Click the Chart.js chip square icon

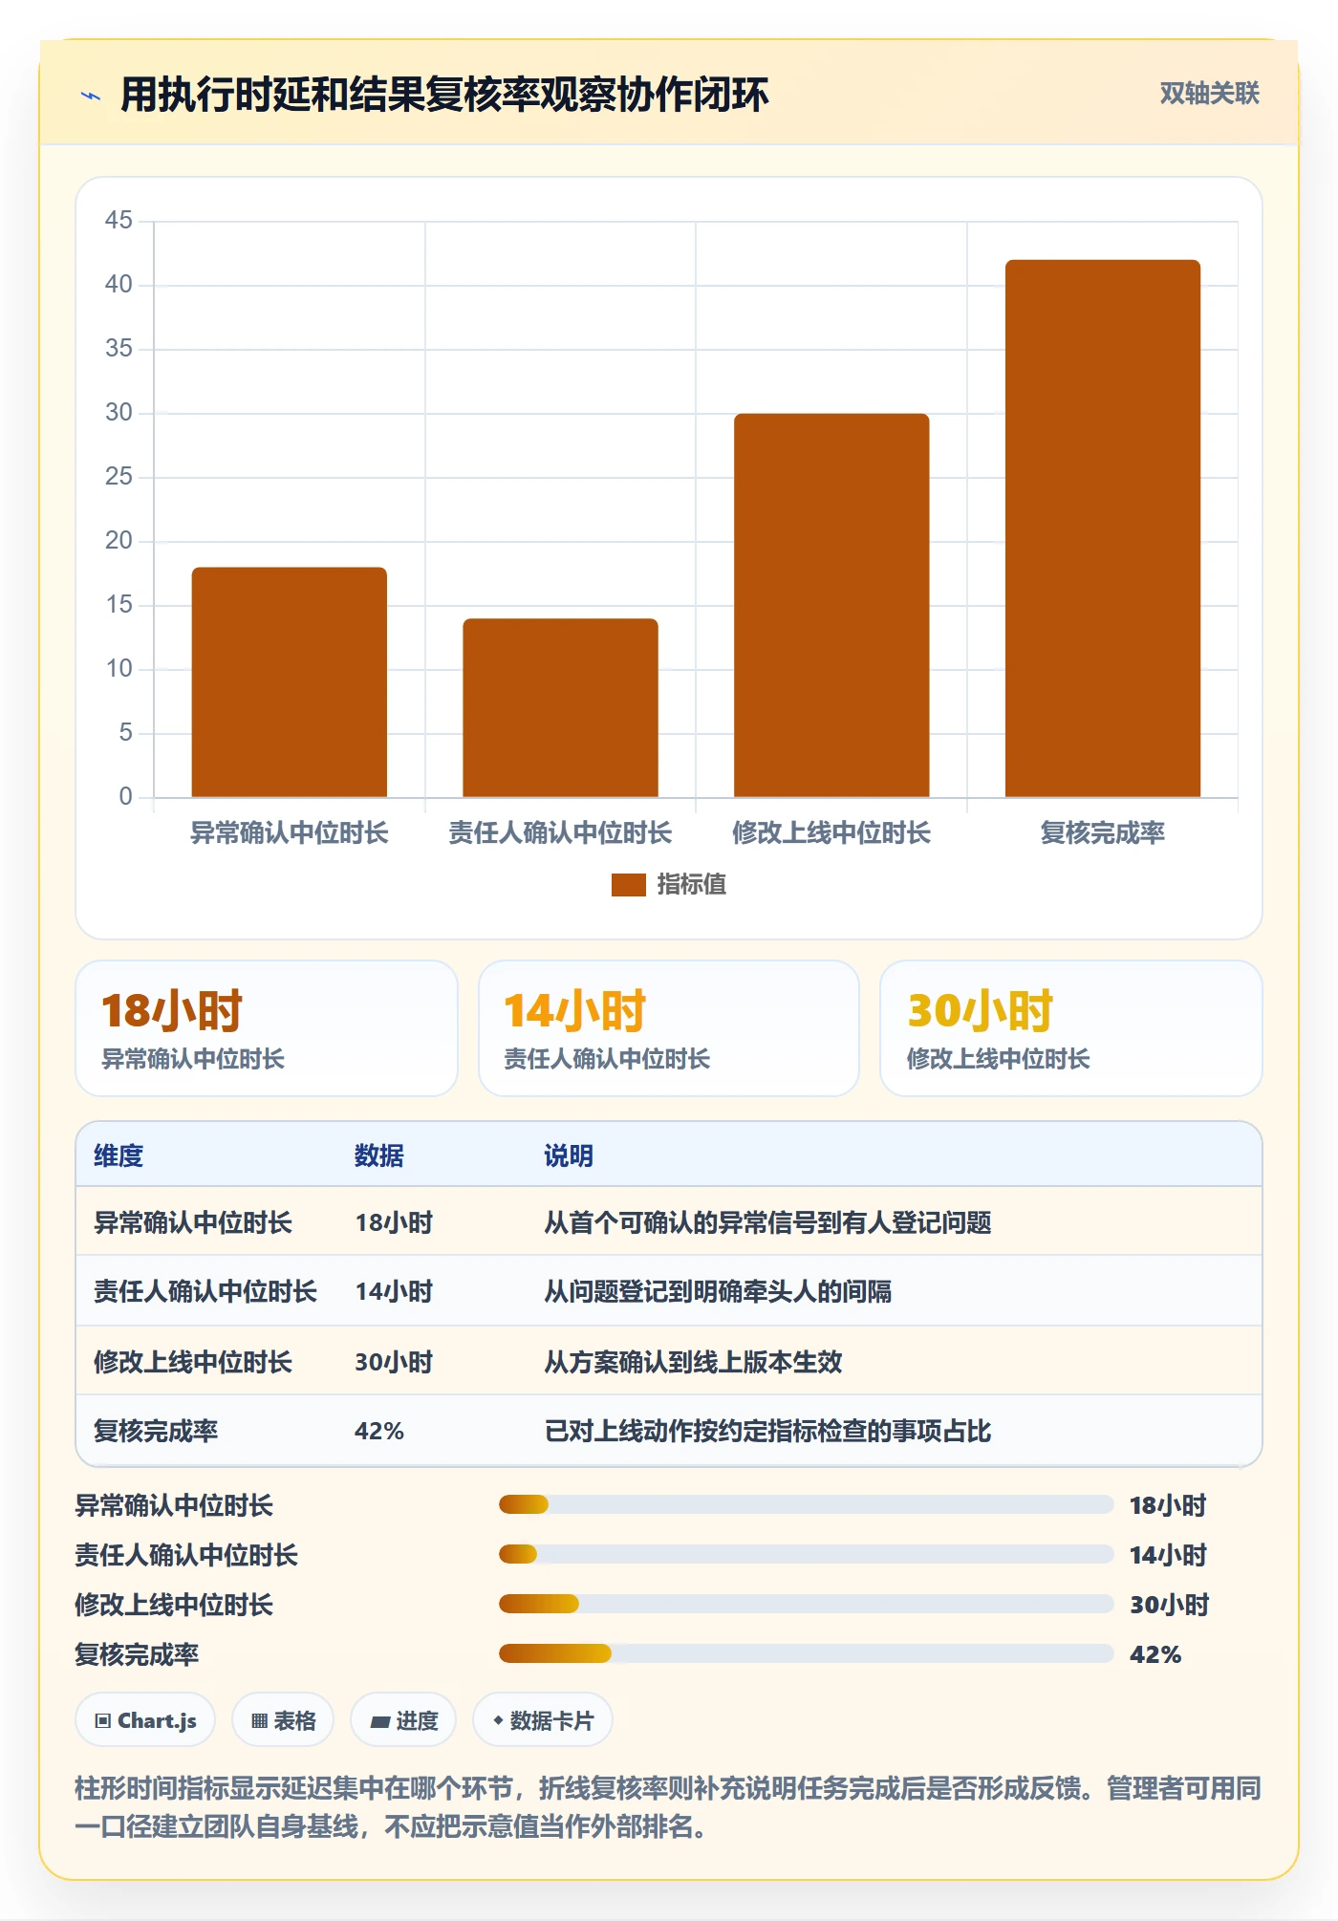coord(103,1722)
